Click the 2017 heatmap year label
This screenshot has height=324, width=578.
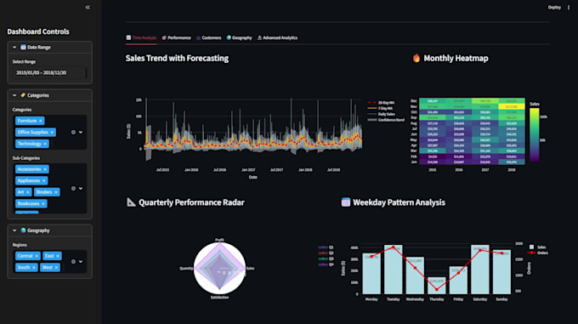coord(485,170)
